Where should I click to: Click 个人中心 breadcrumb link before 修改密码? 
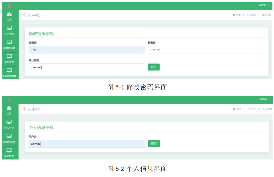point(251,15)
